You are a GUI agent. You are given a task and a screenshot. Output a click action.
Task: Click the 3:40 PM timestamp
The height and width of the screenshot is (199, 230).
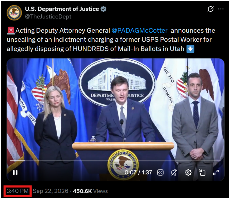click(18, 191)
